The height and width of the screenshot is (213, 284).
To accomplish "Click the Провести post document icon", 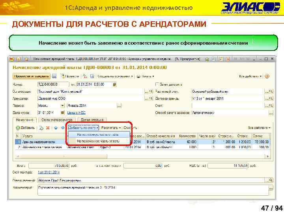I will 62,76.
